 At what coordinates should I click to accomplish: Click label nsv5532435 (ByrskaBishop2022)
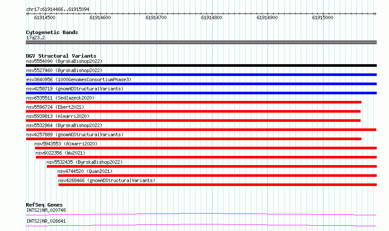coord(84,162)
